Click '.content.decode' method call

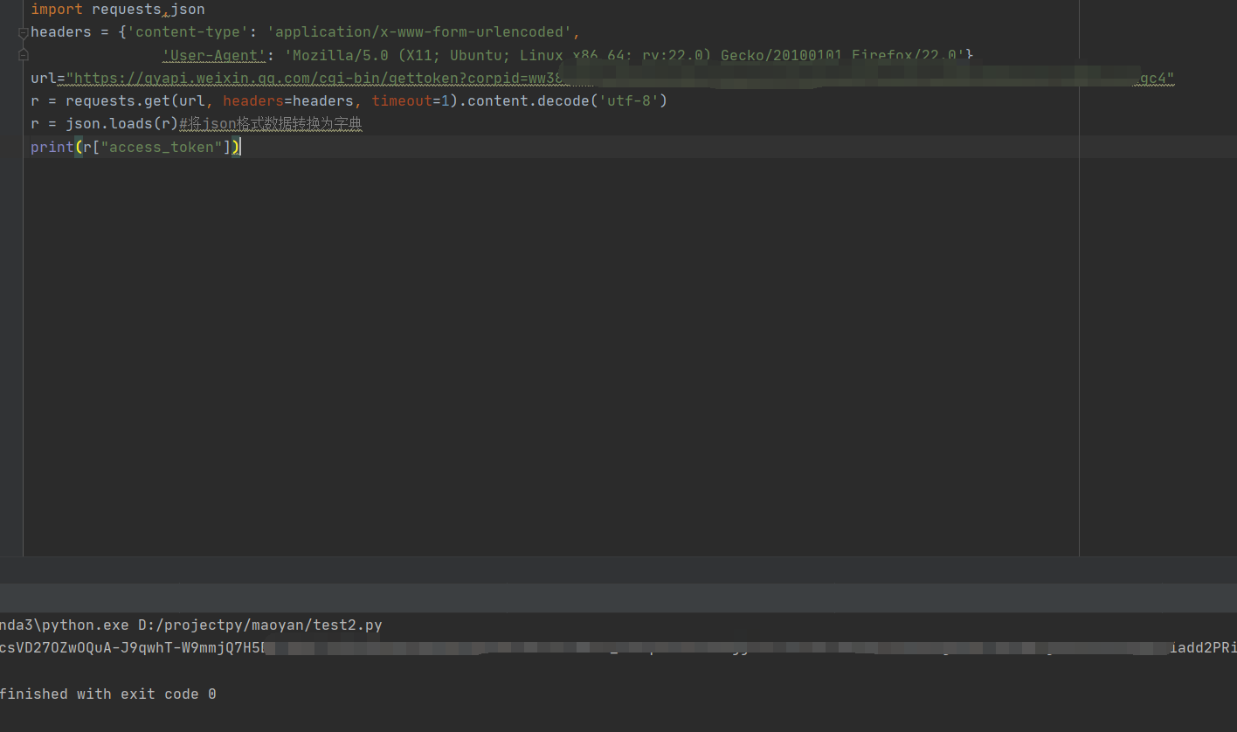tap(524, 100)
